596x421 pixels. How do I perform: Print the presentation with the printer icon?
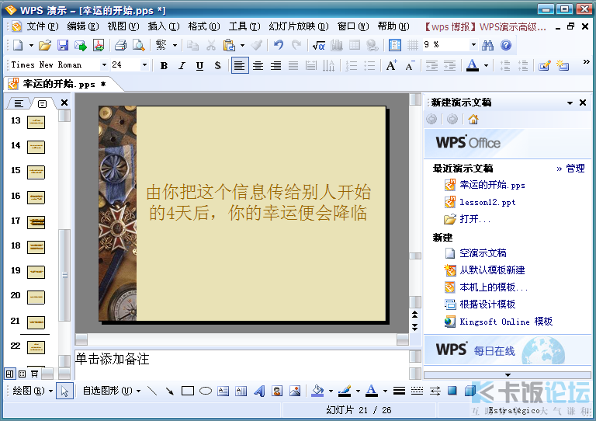tap(120, 45)
